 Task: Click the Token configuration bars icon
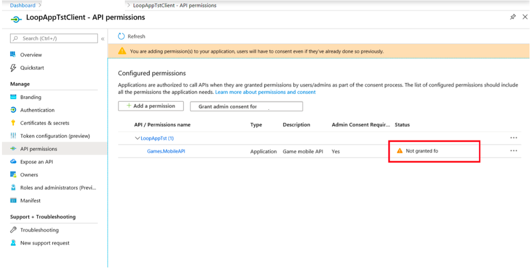point(13,136)
